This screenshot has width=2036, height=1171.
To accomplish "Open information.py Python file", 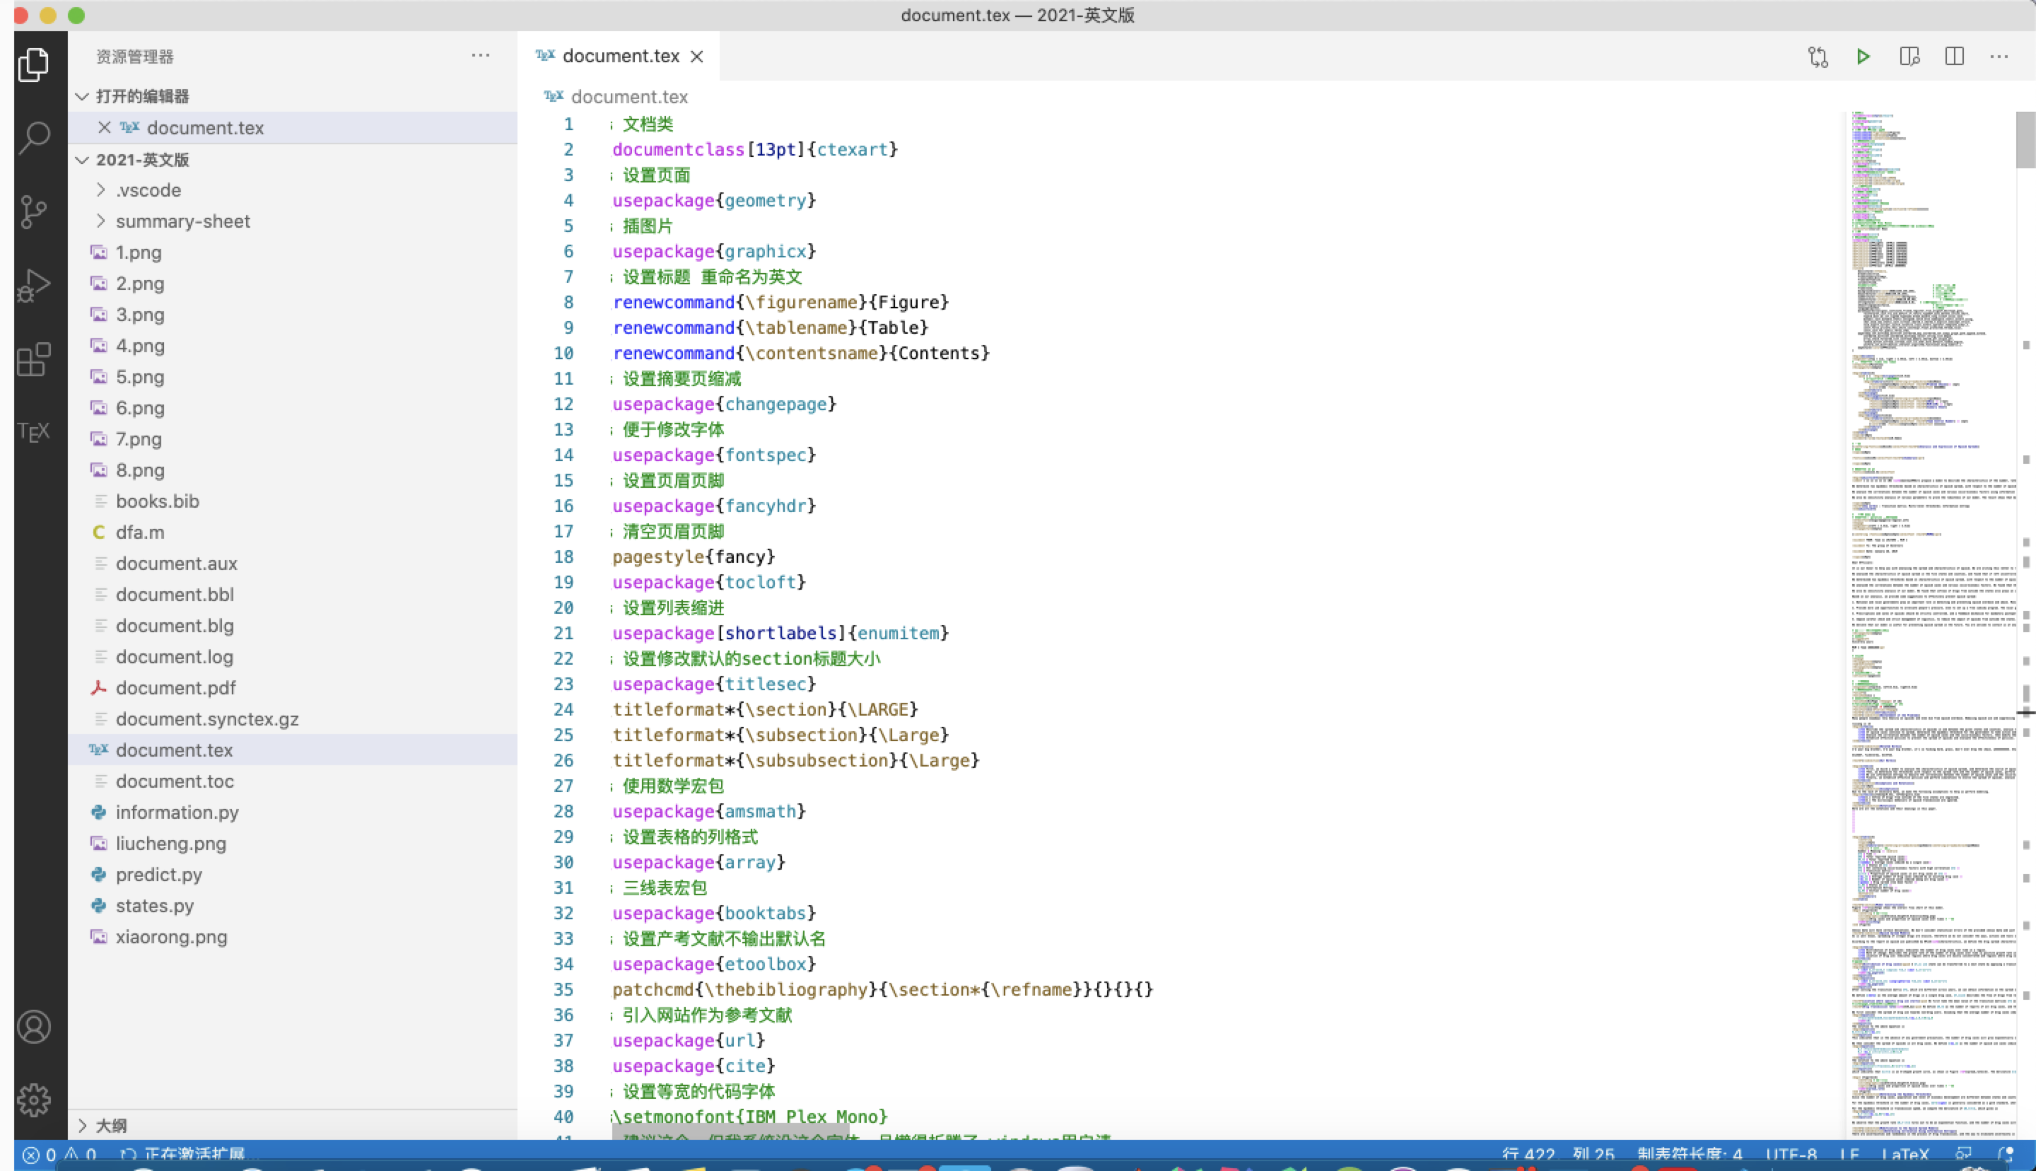I will [293, 812].
